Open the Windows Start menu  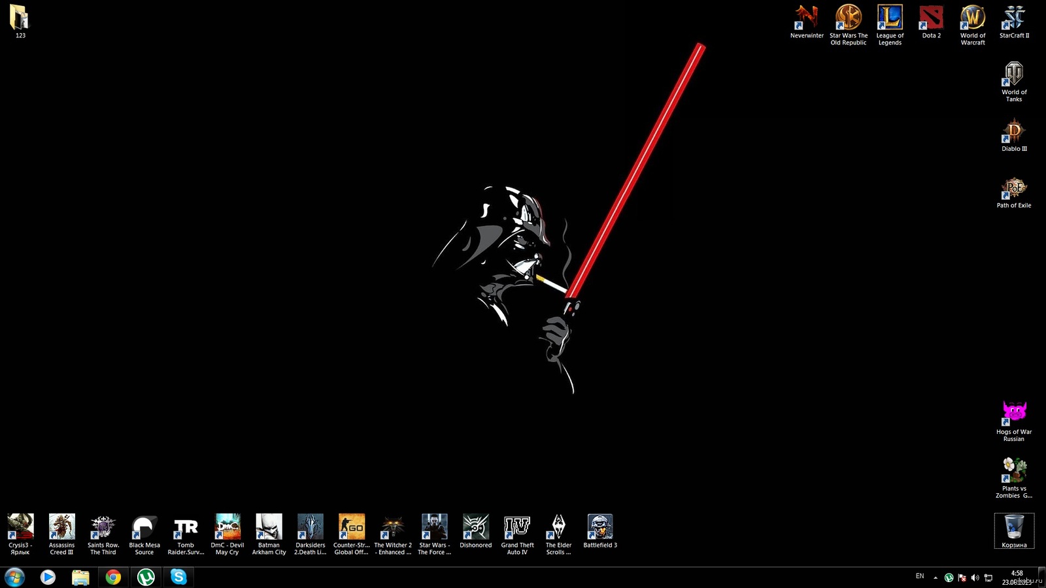pyautogui.click(x=14, y=577)
